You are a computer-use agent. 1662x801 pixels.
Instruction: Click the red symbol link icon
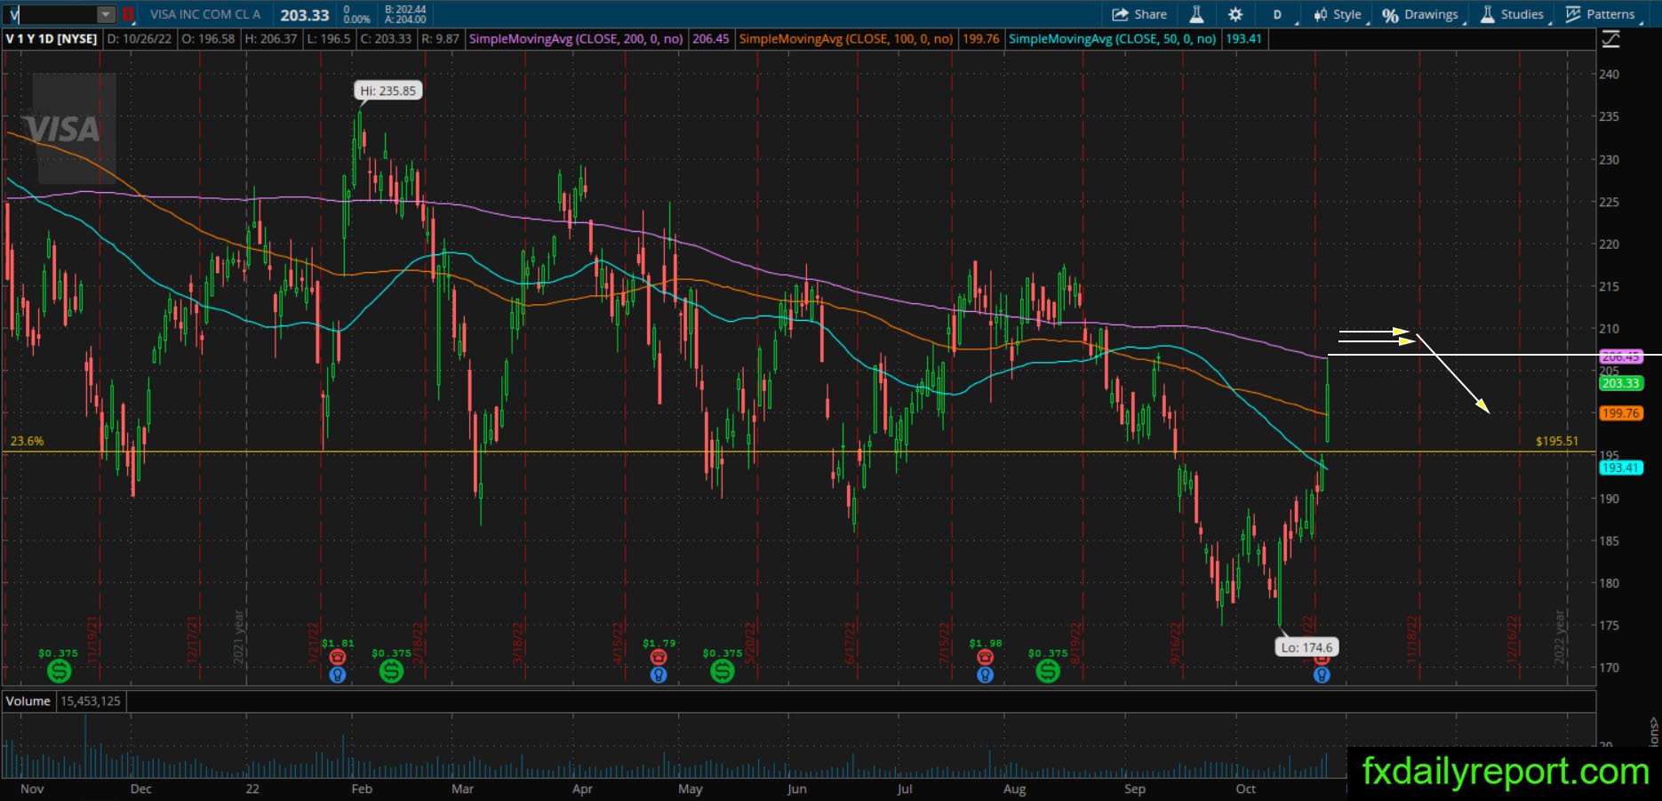128,15
